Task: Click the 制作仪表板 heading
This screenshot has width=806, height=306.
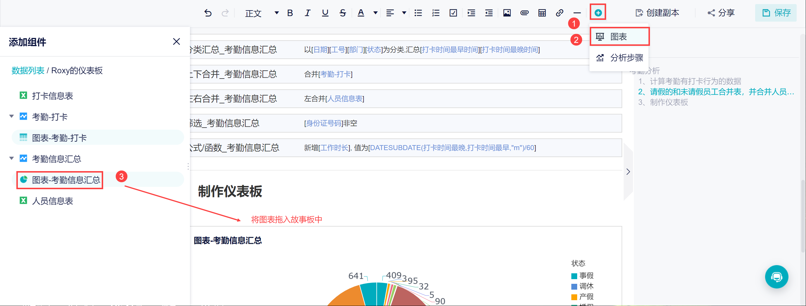Action: tap(230, 191)
